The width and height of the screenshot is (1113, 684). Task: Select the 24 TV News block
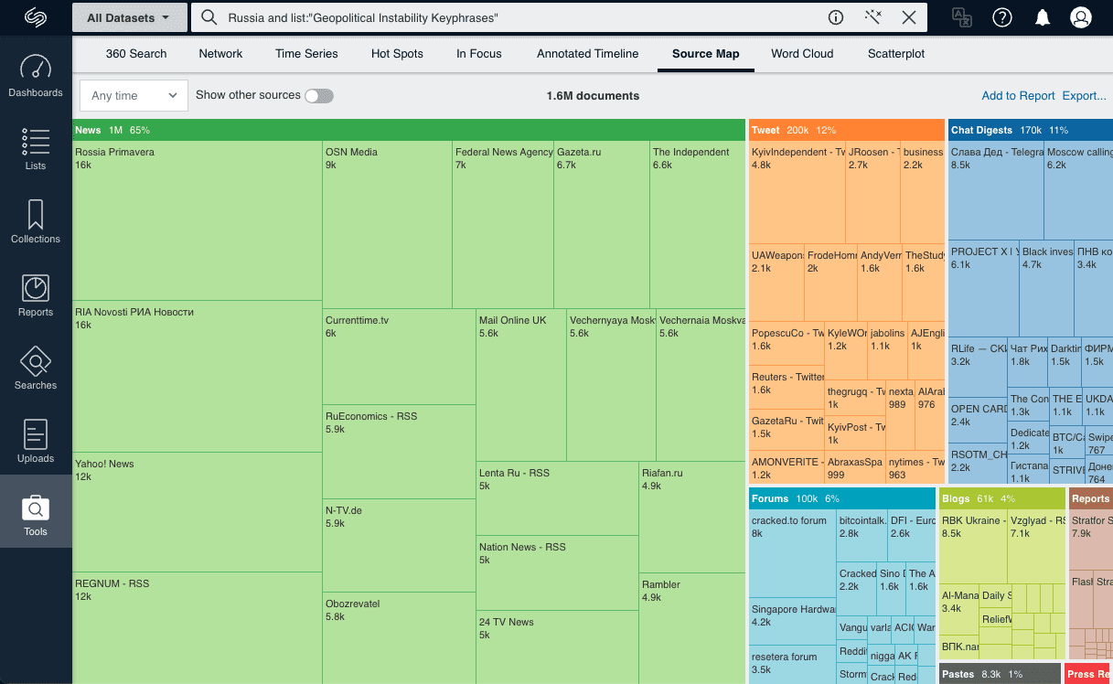(x=557, y=647)
